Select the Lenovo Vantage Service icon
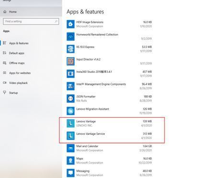Viewport: 202px width, 178px height. (x=70, y=136)
